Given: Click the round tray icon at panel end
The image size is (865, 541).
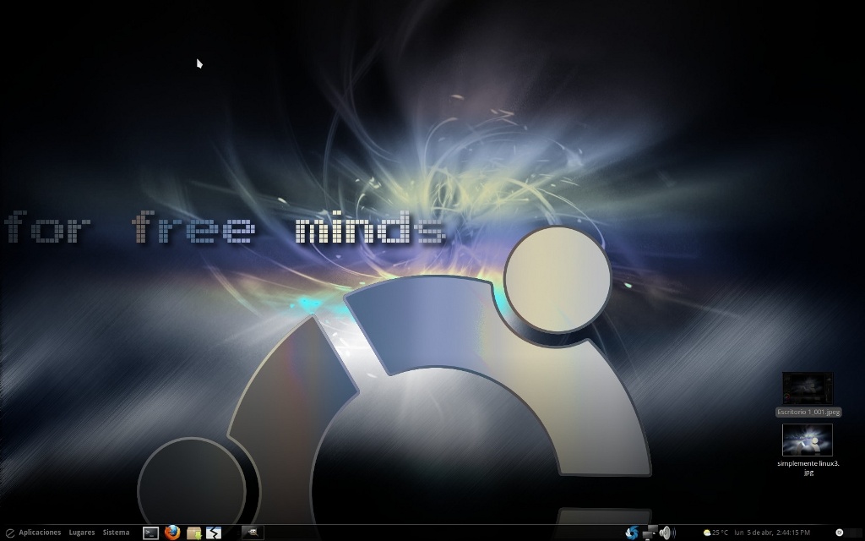Looking at the screenshot, I should coord(839,533).
